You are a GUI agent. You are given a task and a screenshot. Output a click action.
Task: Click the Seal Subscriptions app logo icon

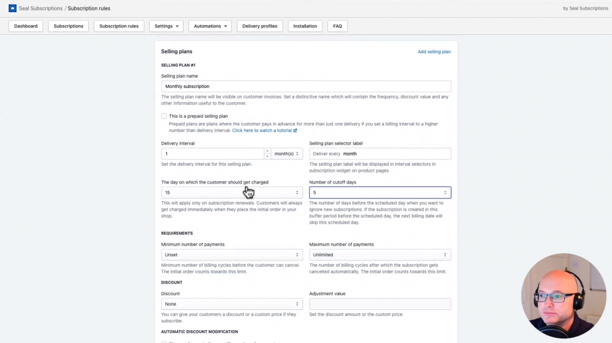point(12,9)
